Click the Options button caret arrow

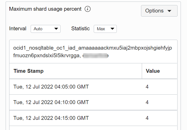click(x=169, y=11)
